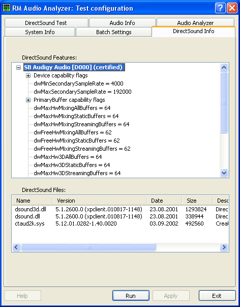Screen dimensions: 240x307
Task: Click the features tree scroll up arrow
Action: click(224, 68)
